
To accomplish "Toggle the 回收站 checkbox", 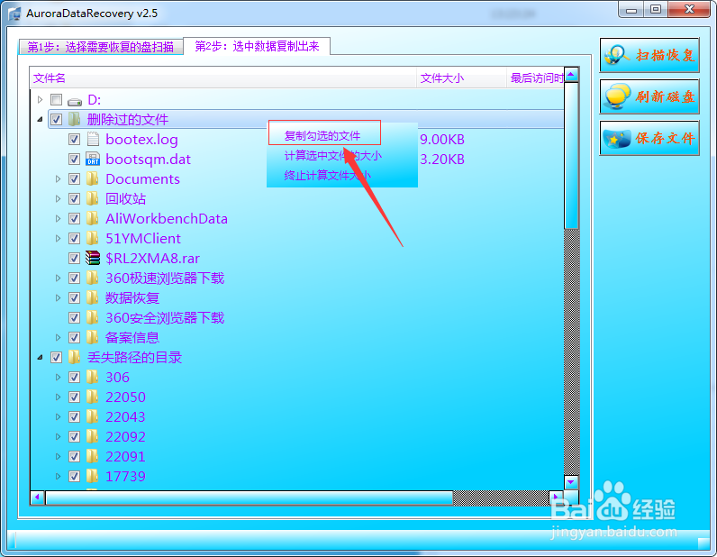I will point(74,198).
